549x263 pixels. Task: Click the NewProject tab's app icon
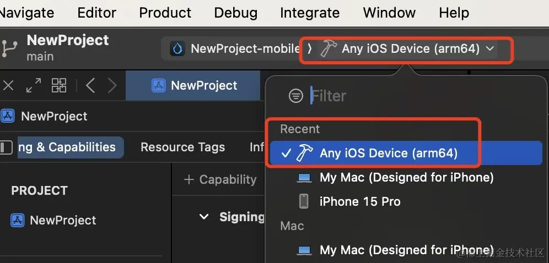pyautogui.click(x=159, y=86)
